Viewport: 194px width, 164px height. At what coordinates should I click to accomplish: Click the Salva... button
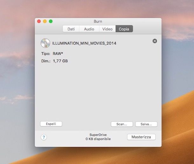tap(146, 124)
